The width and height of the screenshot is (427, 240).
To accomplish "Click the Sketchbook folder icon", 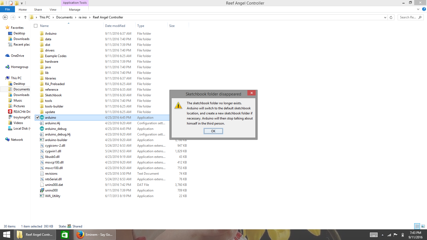I will click(42, 95).
